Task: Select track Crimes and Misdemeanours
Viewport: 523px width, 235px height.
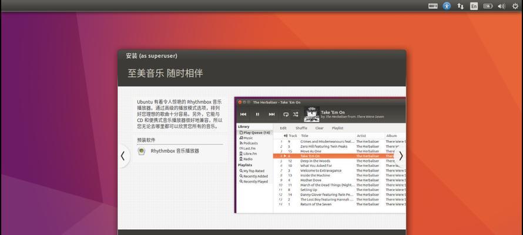Action: [x=339, y=142]
